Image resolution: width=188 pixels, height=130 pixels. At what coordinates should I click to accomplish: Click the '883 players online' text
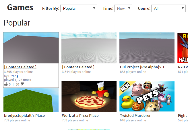pyautogui.click(x=133, y=72)
